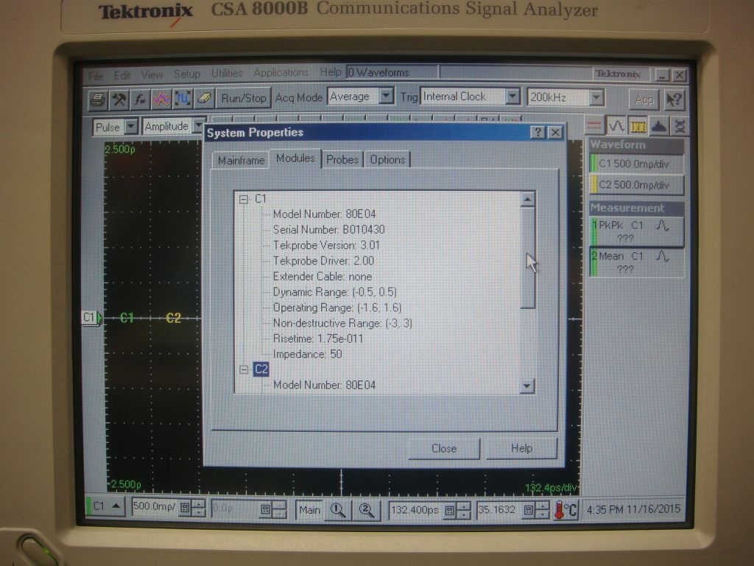Viewport: 754px width, 566px height.
Task: Open the fx math waveform editor
Action: click(140, 99)
